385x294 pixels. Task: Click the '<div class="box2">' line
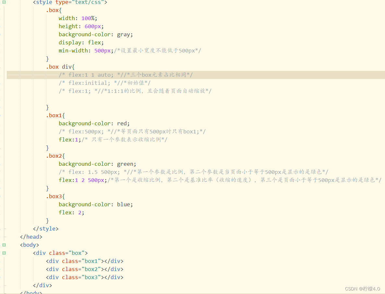pos(84,269)
